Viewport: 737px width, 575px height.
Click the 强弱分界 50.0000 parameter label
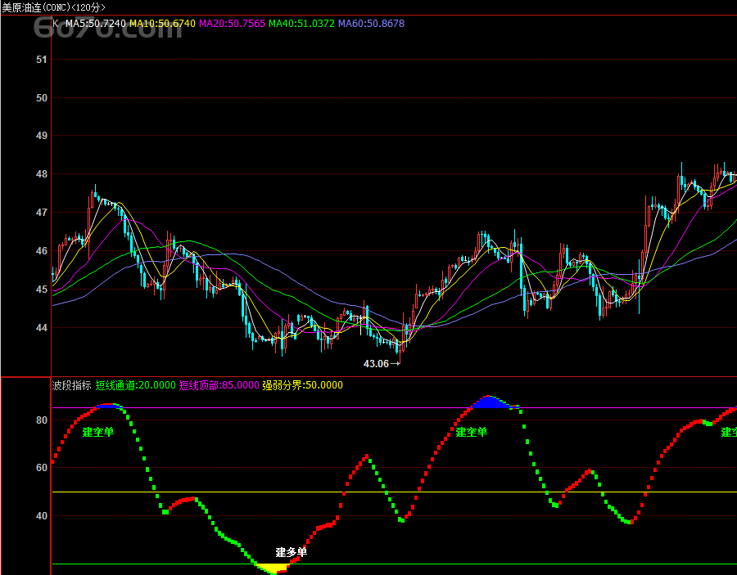coord(302,385)
